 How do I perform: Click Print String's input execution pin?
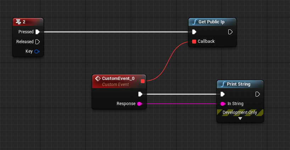pos(222,94)
